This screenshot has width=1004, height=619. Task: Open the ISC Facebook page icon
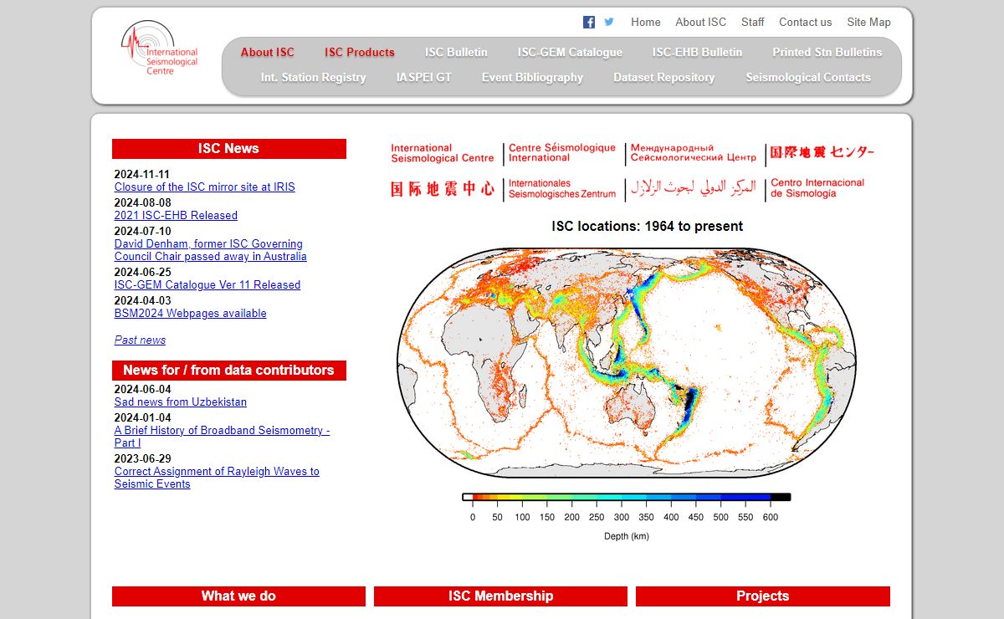tap(589, 23)
